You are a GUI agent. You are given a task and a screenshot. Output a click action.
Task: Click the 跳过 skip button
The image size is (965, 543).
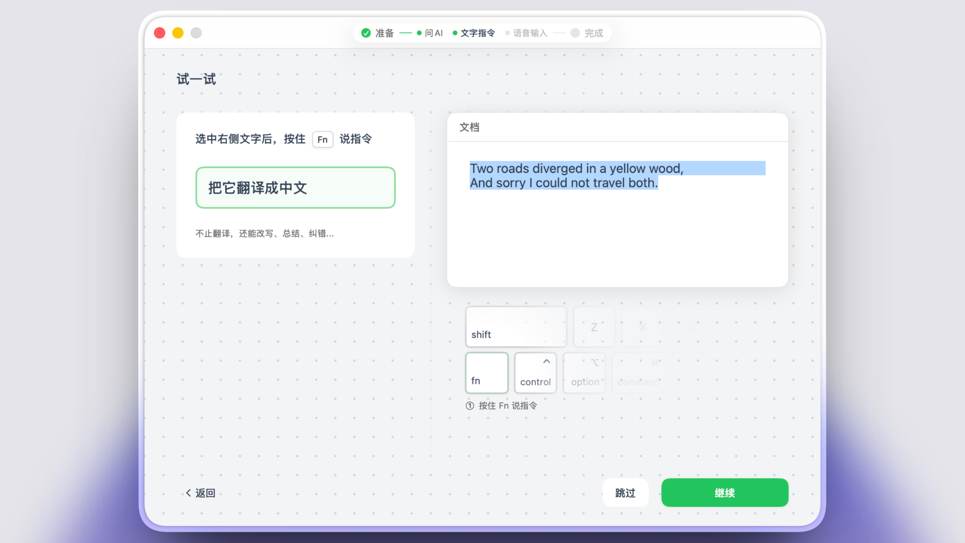point(625,493)
